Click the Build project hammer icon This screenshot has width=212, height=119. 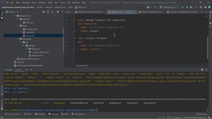155,7
